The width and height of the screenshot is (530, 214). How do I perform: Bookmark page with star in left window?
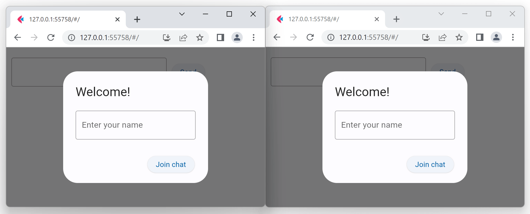coord(200,38)
